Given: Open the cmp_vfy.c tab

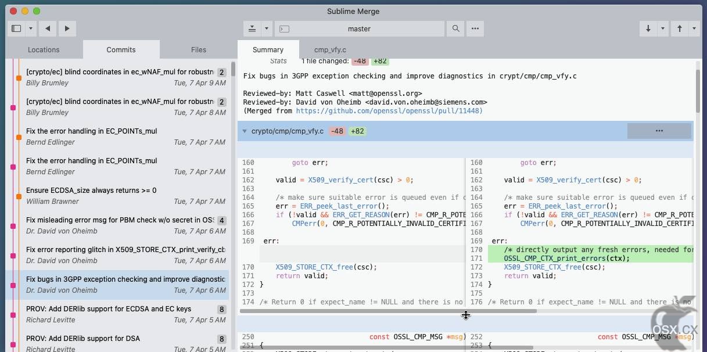Looking at the screenshot, I should coord(330,49).
